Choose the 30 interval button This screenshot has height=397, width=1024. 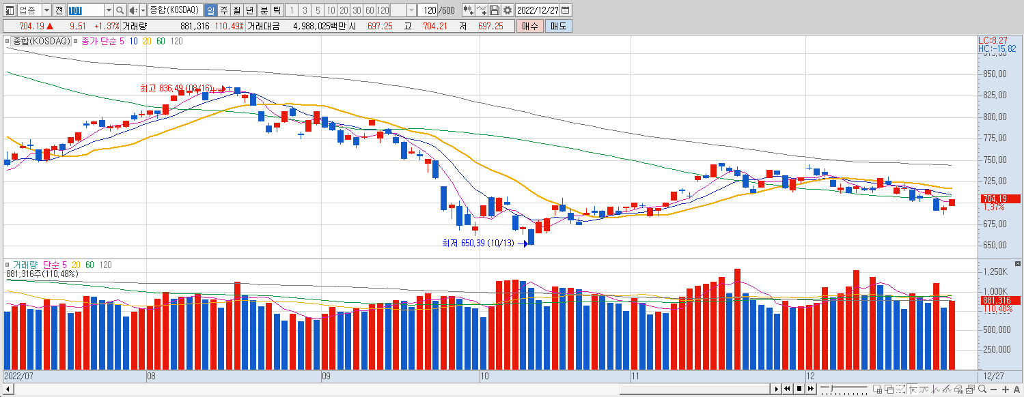357,10
